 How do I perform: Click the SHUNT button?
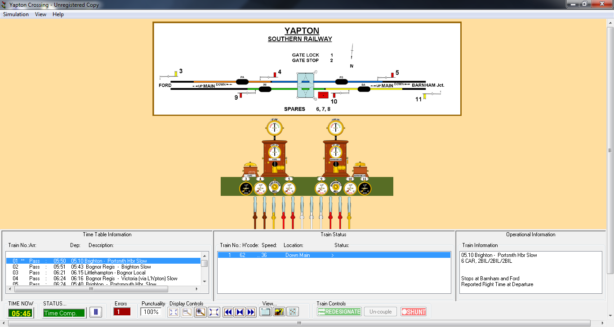pyautogui.click(x=414, y=312)
